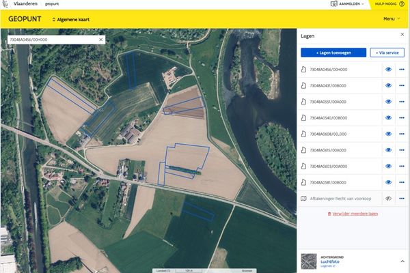Click the Vlaanderen logo icon
Image resolution: width=410 pixels, height=273 pixels.
pos(6,4)
